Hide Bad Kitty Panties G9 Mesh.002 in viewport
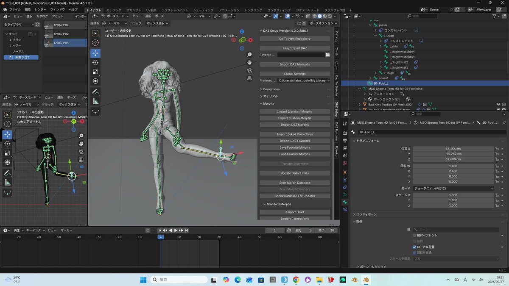Viewport: 509px width, 286px height. click(498, 104)
